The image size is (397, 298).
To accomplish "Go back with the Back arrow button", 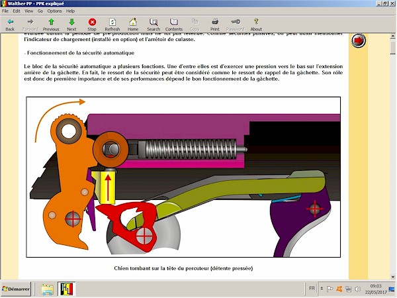I will point(10,25).
